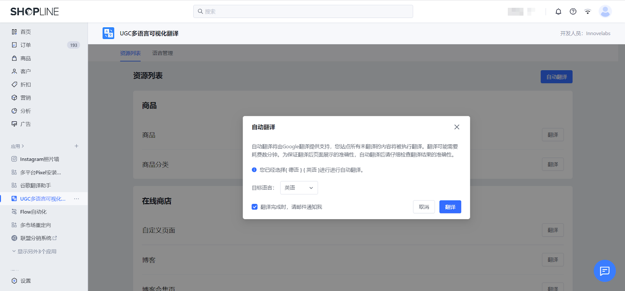Switch to the 语言管理 tab
This screenshot has height=291, width=625.
162,53
